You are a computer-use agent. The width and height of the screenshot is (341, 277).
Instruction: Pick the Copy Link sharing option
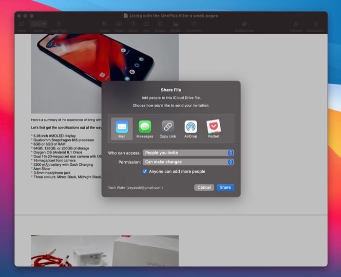tap(168, 129)
